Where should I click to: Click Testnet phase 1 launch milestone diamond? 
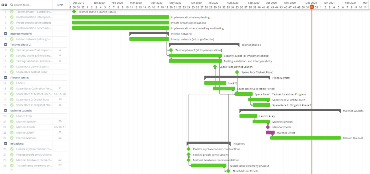pos(74,12)
